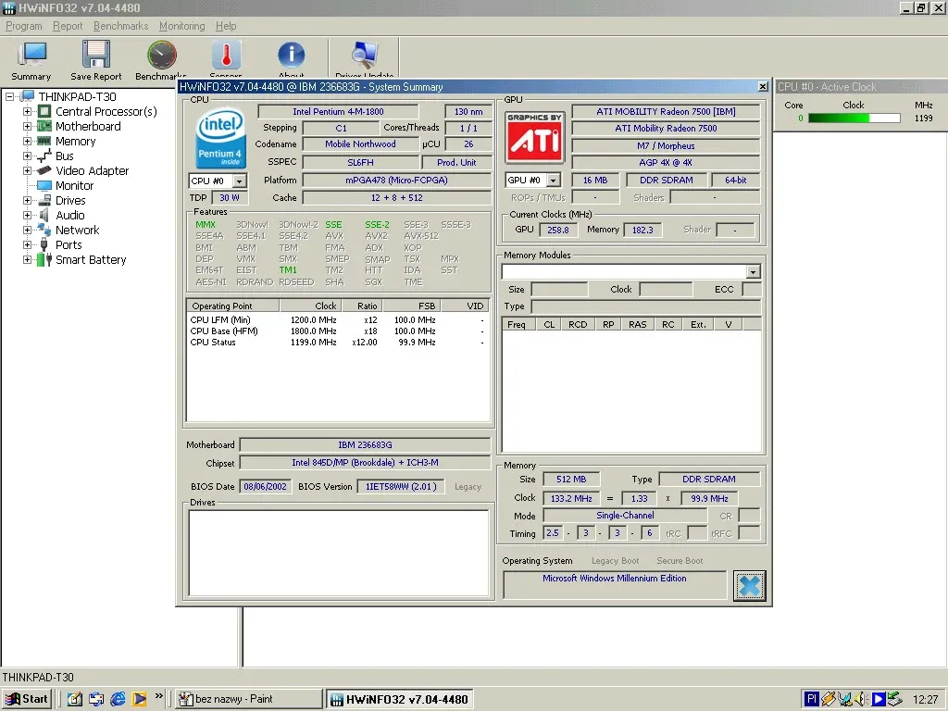Open the Benchmarks menu
948x711 pixels.
[x=121, y=26]
